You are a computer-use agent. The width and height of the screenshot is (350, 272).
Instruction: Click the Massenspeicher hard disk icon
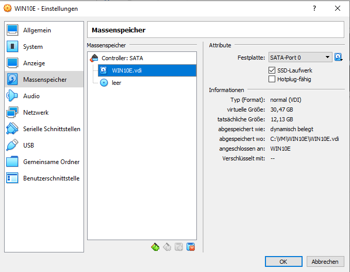pyautogui.click(x=12, y=79)
